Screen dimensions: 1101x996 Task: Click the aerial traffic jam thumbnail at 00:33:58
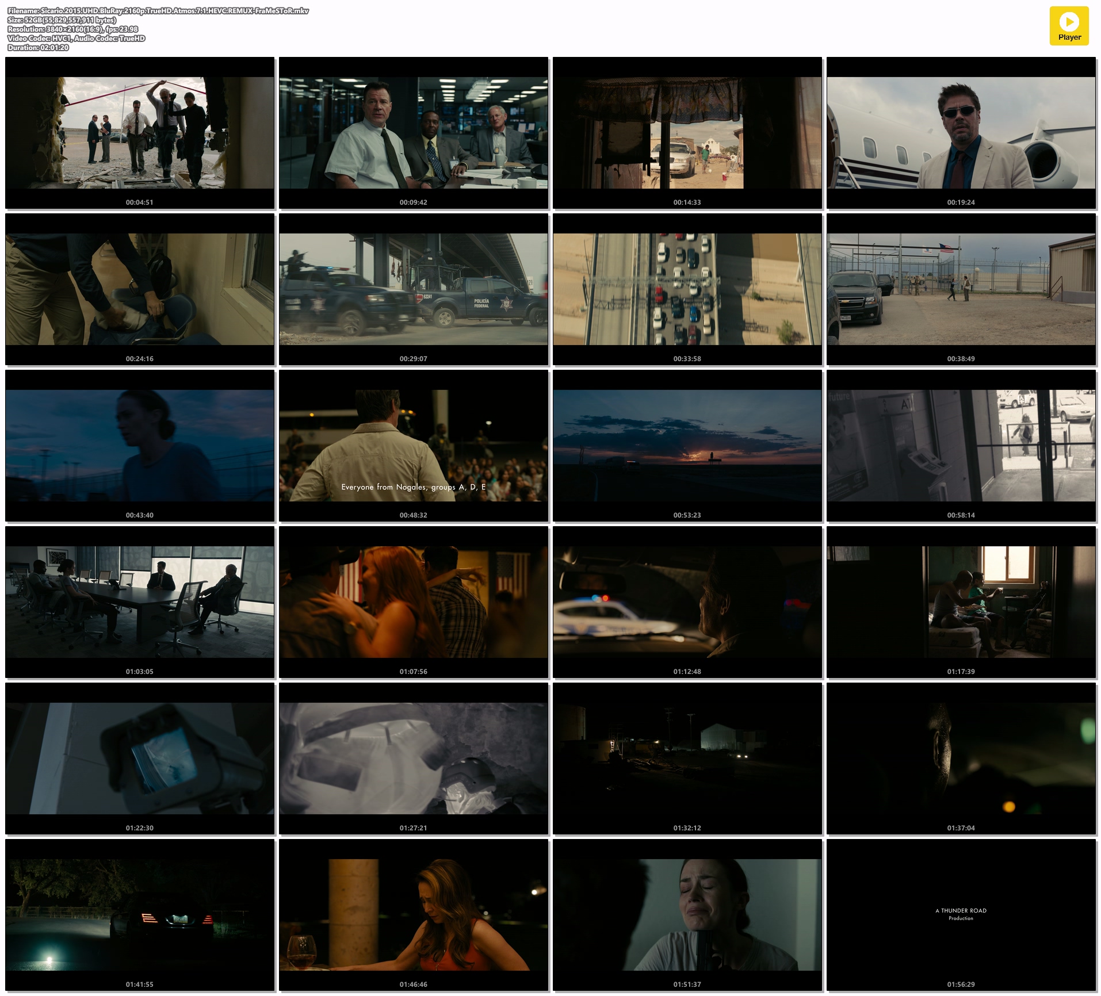(x=687, y=289)
